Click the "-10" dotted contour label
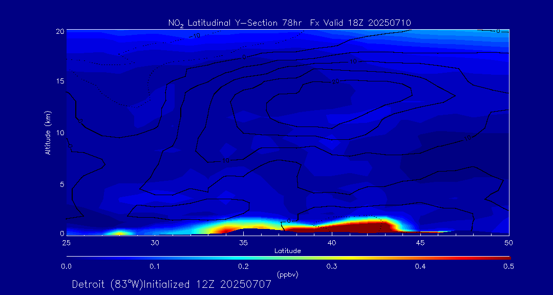This screenshot has height=295, width=553. [x=196, y=35]
